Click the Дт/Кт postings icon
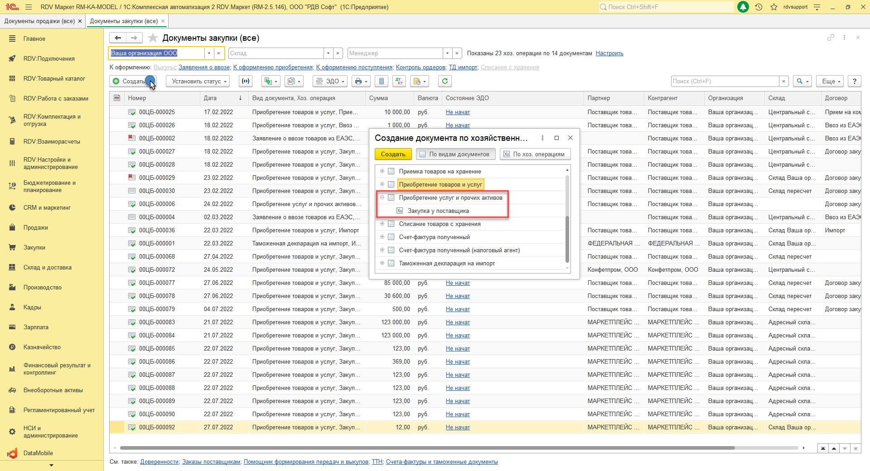 [x=399, y=81]
